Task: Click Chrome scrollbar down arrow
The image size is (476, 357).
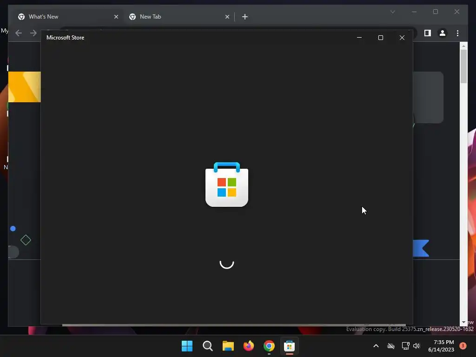Action: (x=463, y=322)
